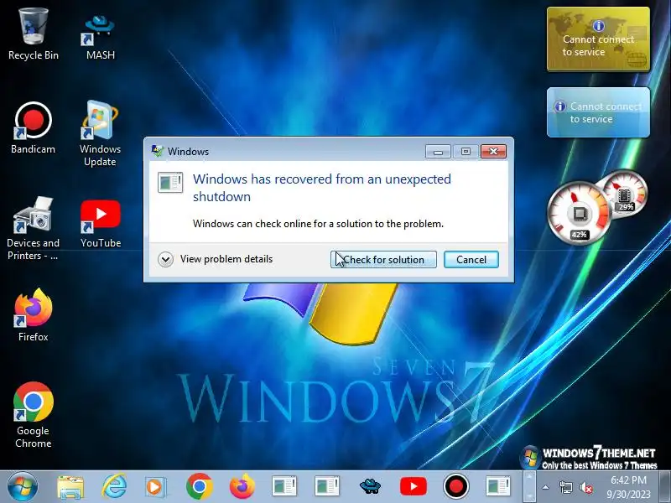Open the clock showing 6:42 PM

pos(628,487)
